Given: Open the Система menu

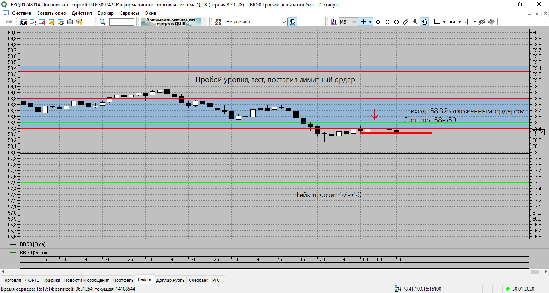Looking at the screenshot, I should (21, 13).
